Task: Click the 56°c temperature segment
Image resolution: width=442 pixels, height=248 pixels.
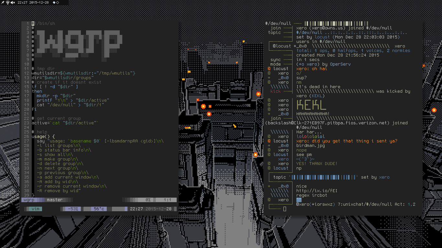Action: (x=99, y=209)
